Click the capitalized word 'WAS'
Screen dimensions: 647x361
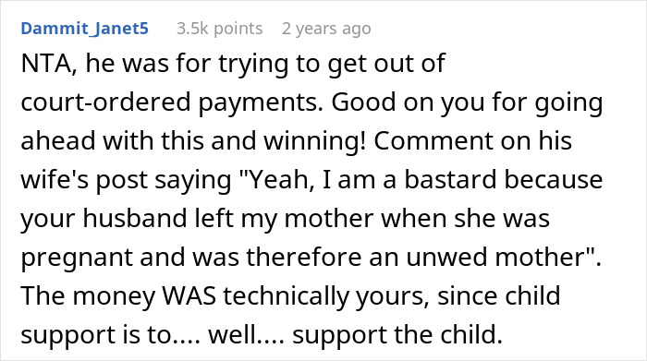point(189,295)
